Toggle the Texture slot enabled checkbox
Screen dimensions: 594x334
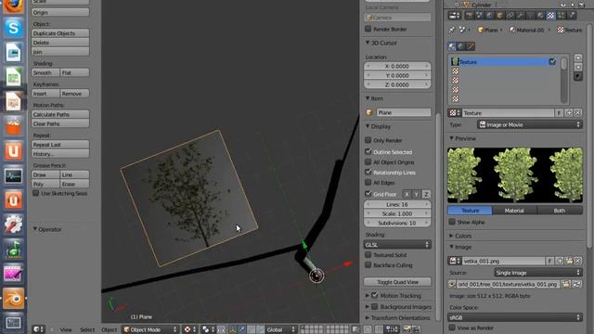pos(552,62)
